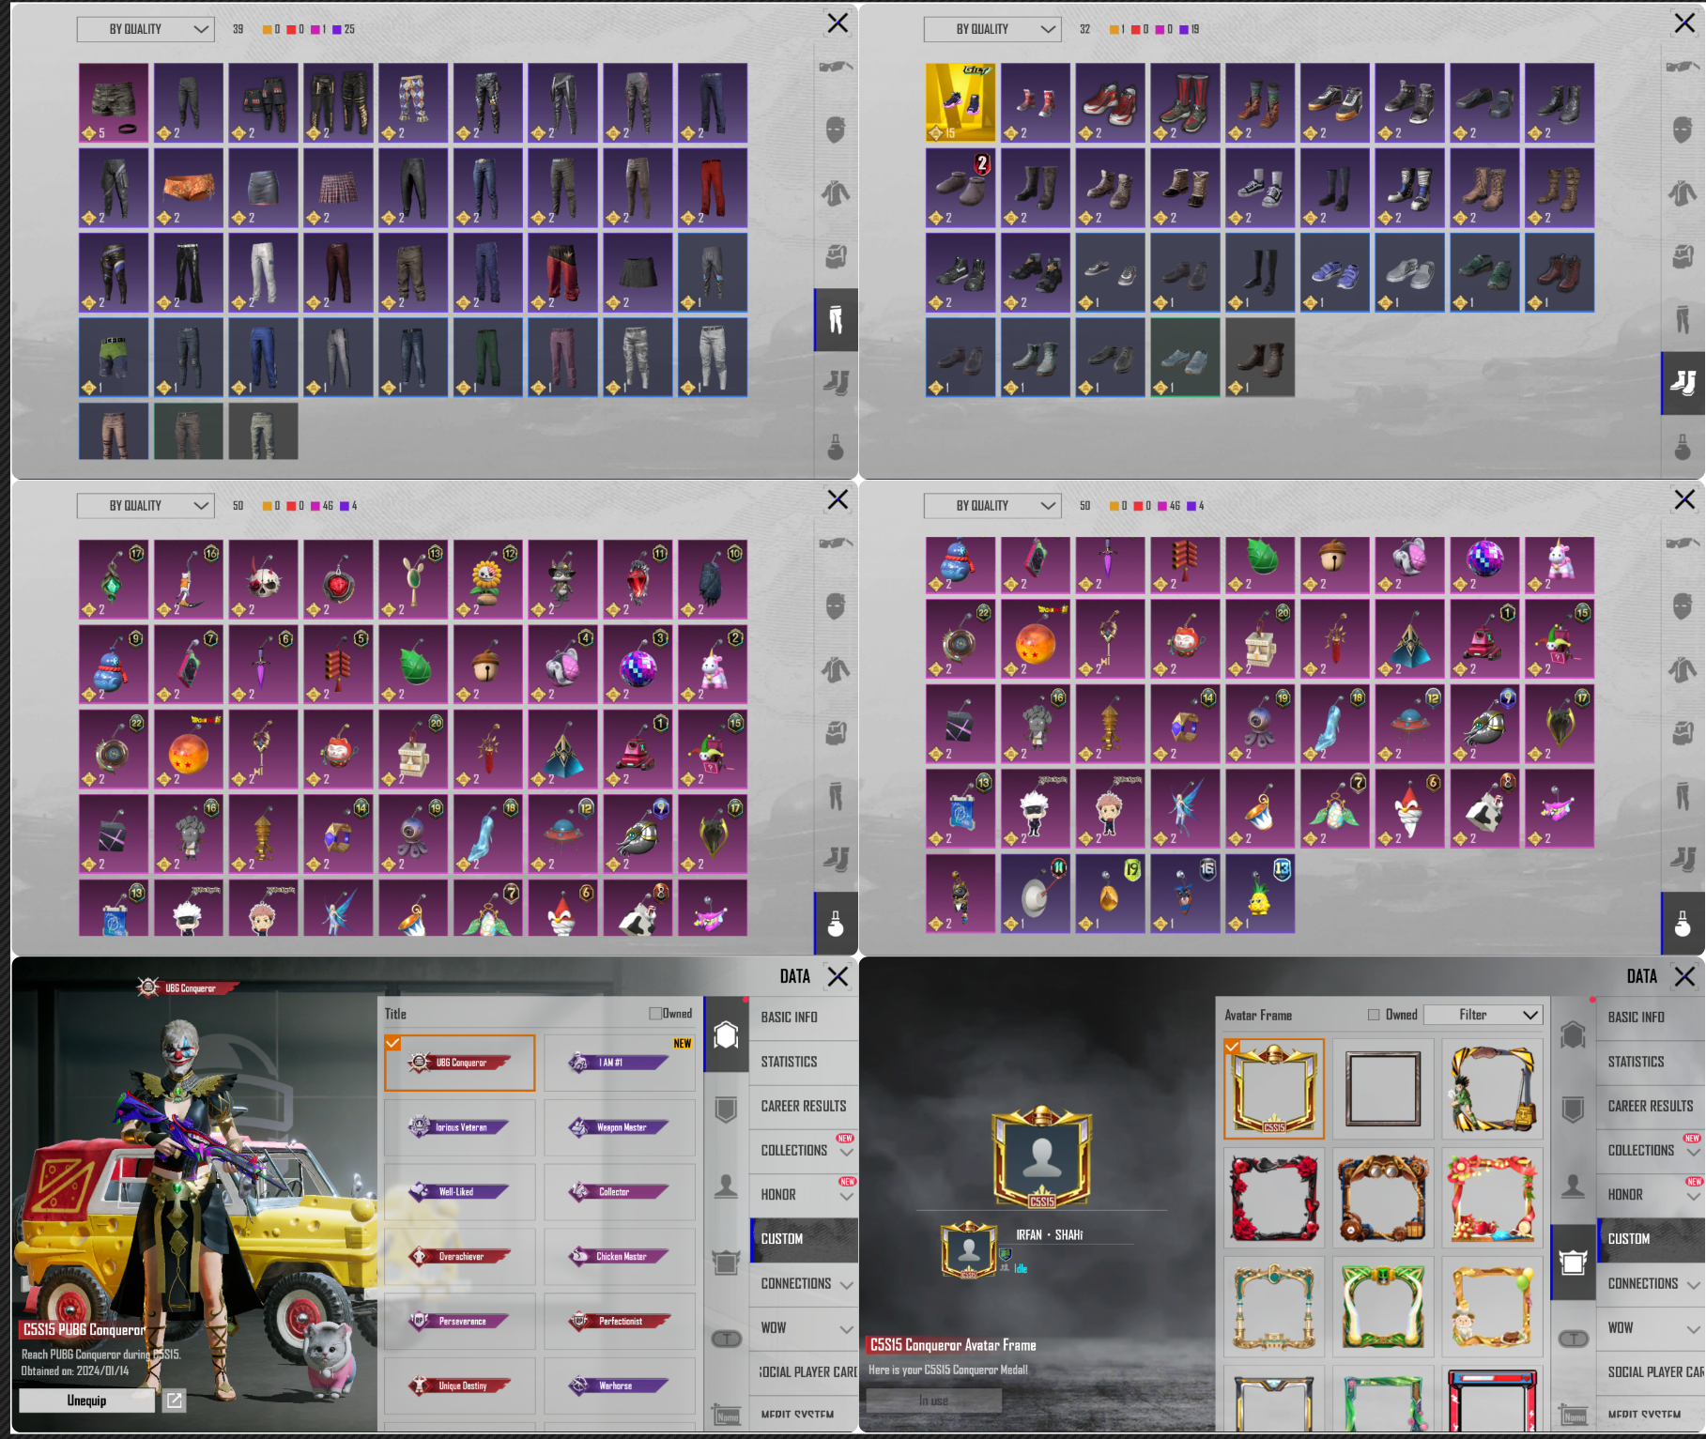Expand WOW in the Avatar Frame panel menu

click(x=1652, y=1327)
